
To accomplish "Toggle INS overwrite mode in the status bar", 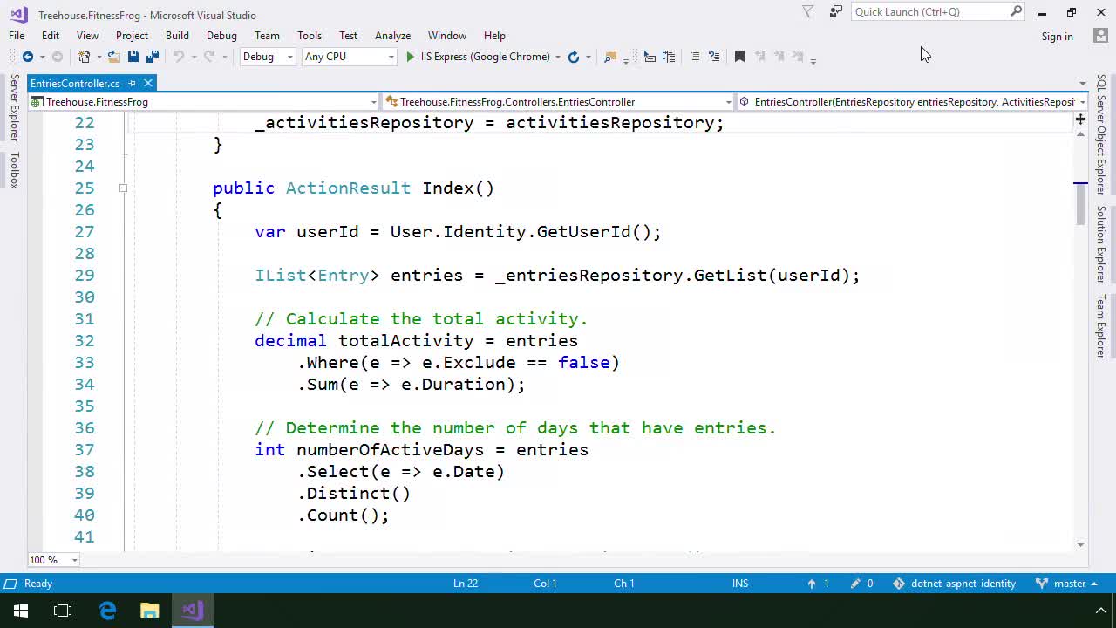I will click(739, 583).
